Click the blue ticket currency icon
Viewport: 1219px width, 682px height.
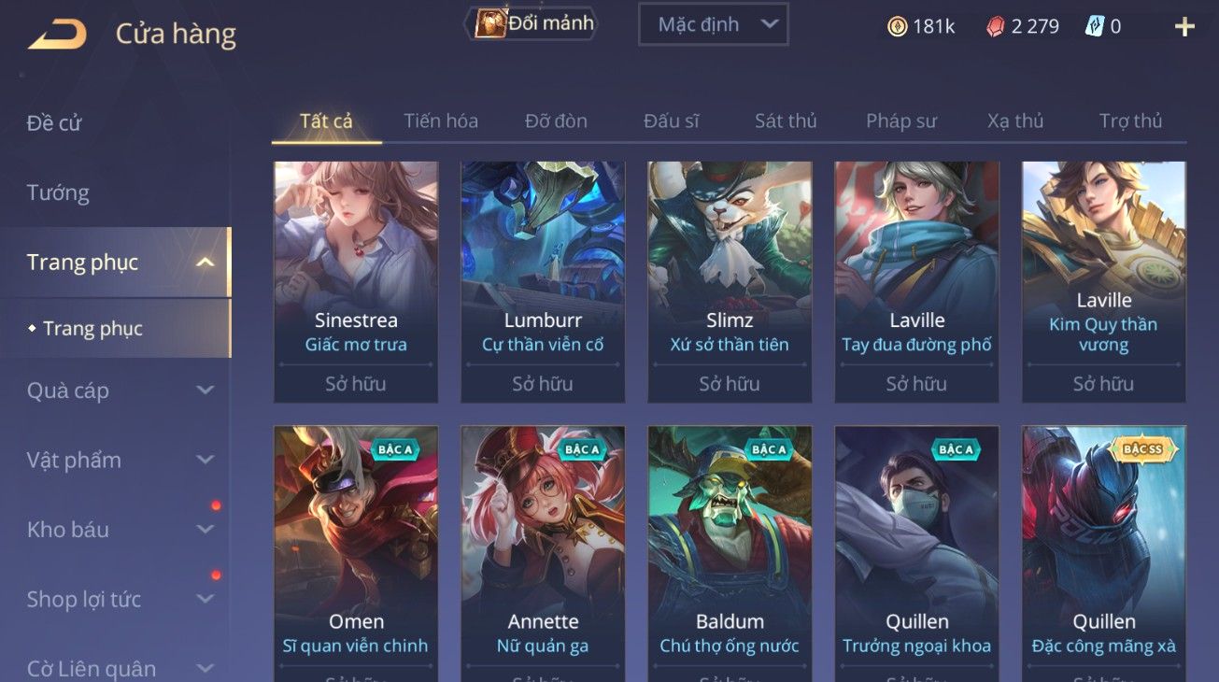[1094, 26]
